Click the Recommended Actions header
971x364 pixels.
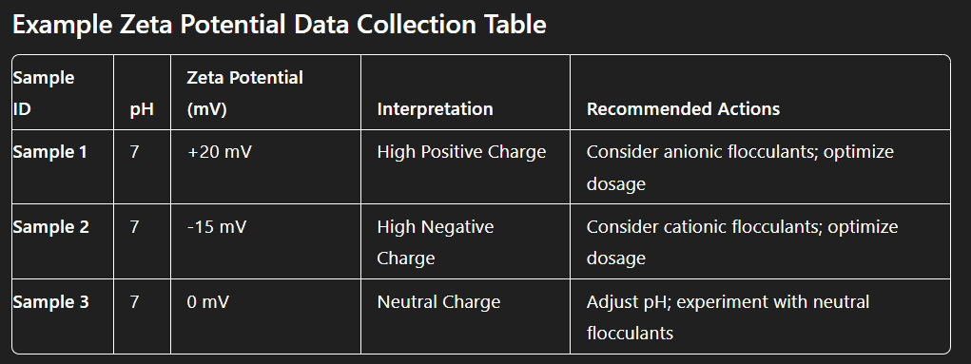coord(683,109)
